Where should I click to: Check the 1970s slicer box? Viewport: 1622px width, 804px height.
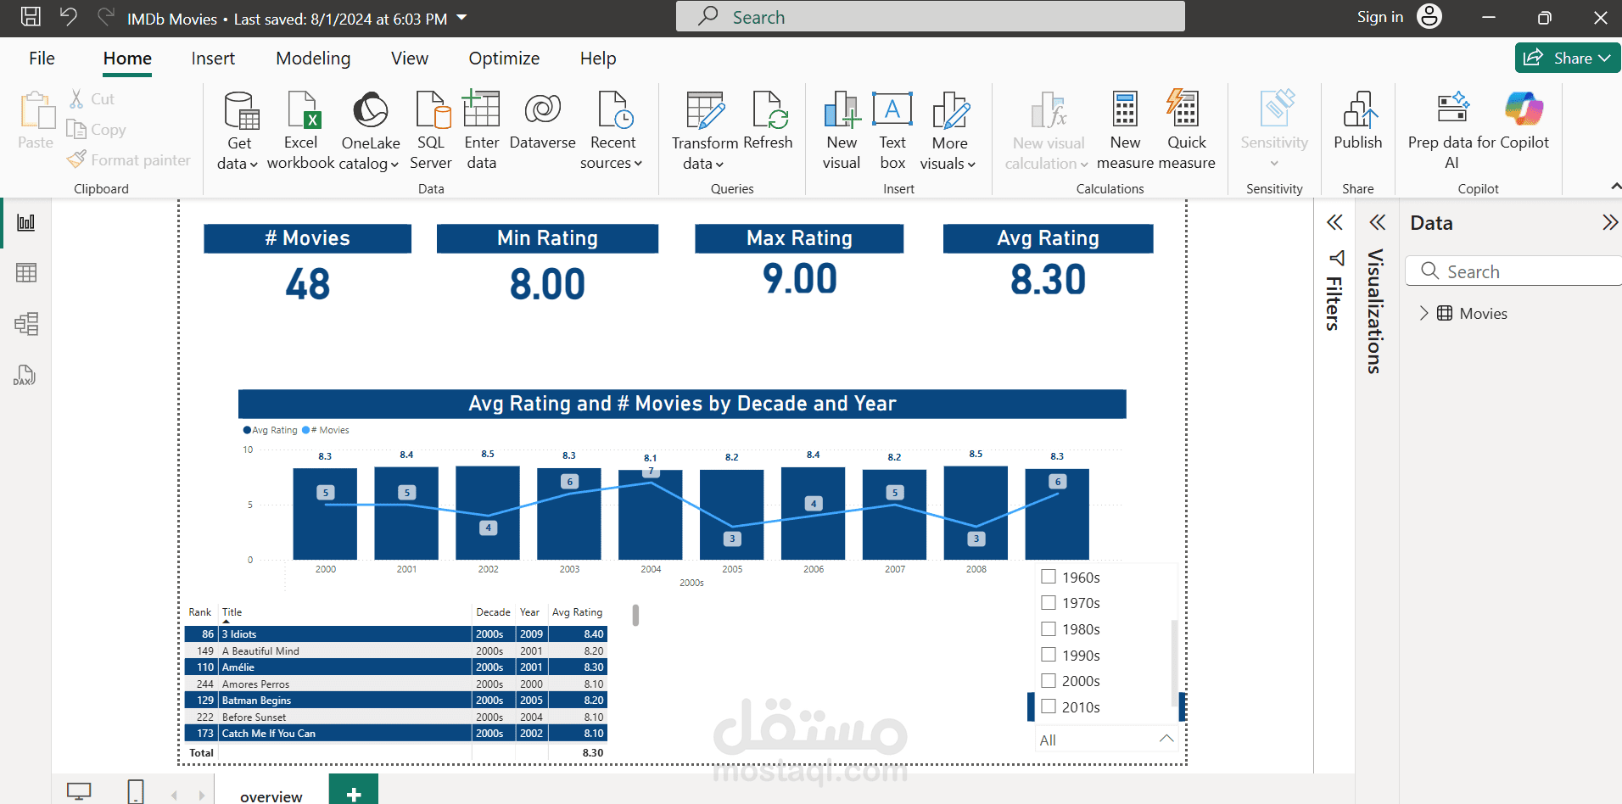(x=1049, y=602)
